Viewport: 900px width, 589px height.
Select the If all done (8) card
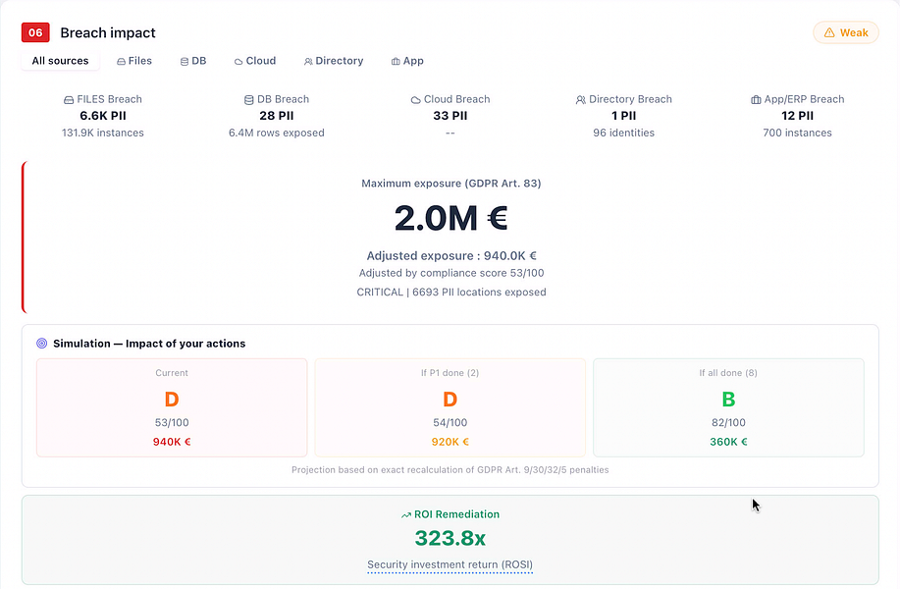(728, 407)
